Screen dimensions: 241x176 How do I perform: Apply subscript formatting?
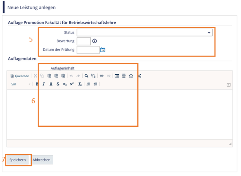point(65,84)
